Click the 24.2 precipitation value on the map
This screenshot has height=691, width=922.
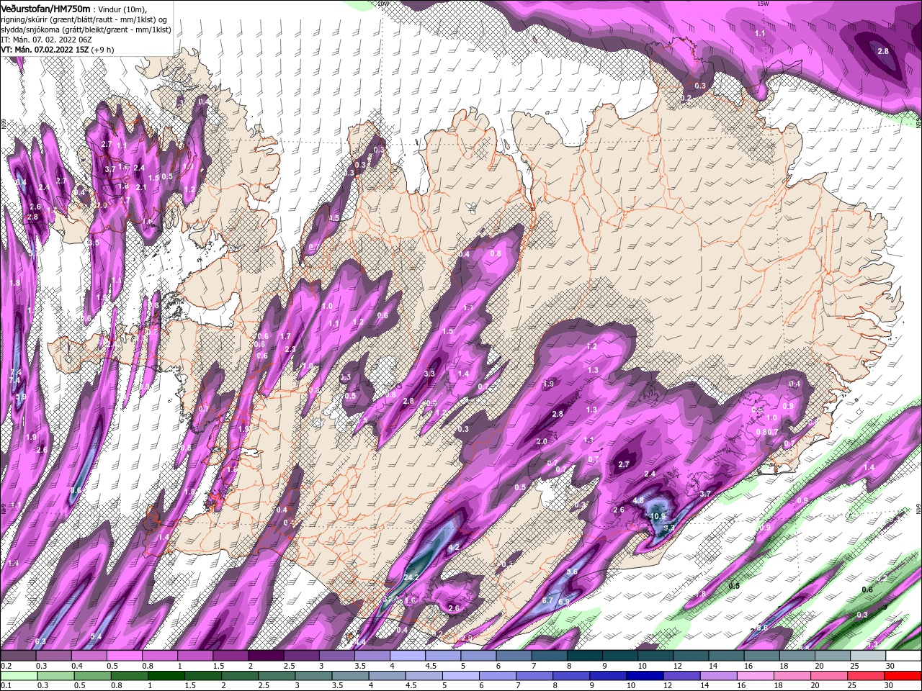(x=411, y=577)
